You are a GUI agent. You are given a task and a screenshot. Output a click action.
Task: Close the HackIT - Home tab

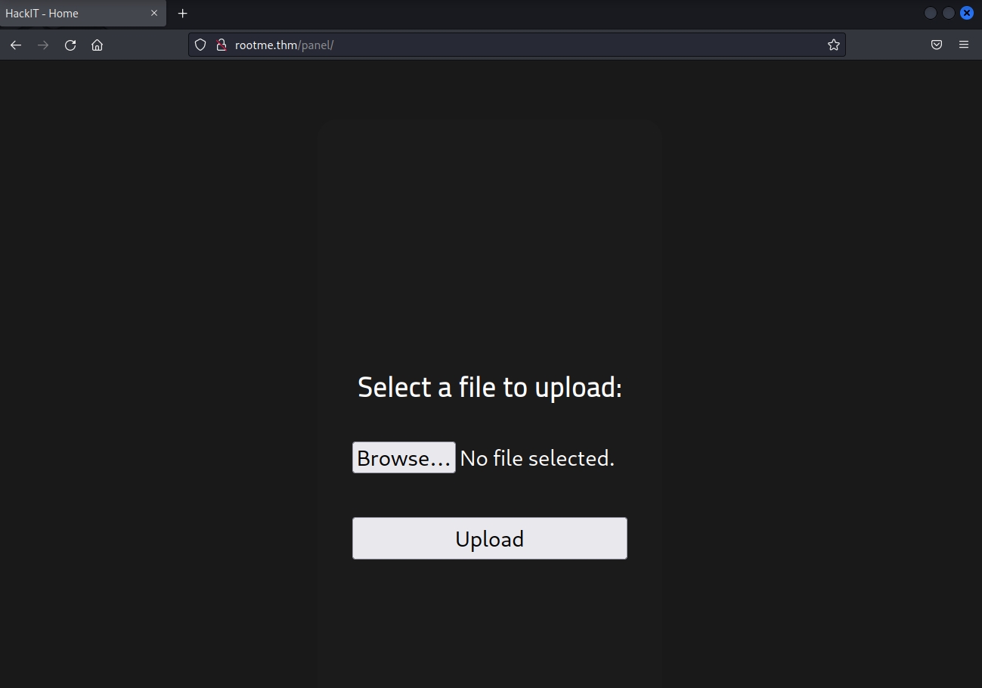pos(154,14)
